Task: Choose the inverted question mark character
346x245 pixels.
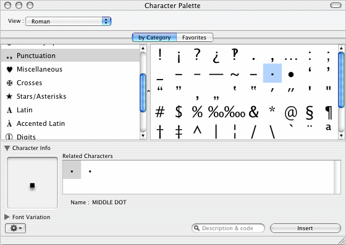Action: (216, 57)
